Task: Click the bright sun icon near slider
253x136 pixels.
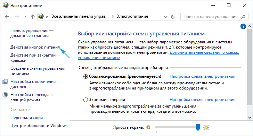Action: point(206,127)
